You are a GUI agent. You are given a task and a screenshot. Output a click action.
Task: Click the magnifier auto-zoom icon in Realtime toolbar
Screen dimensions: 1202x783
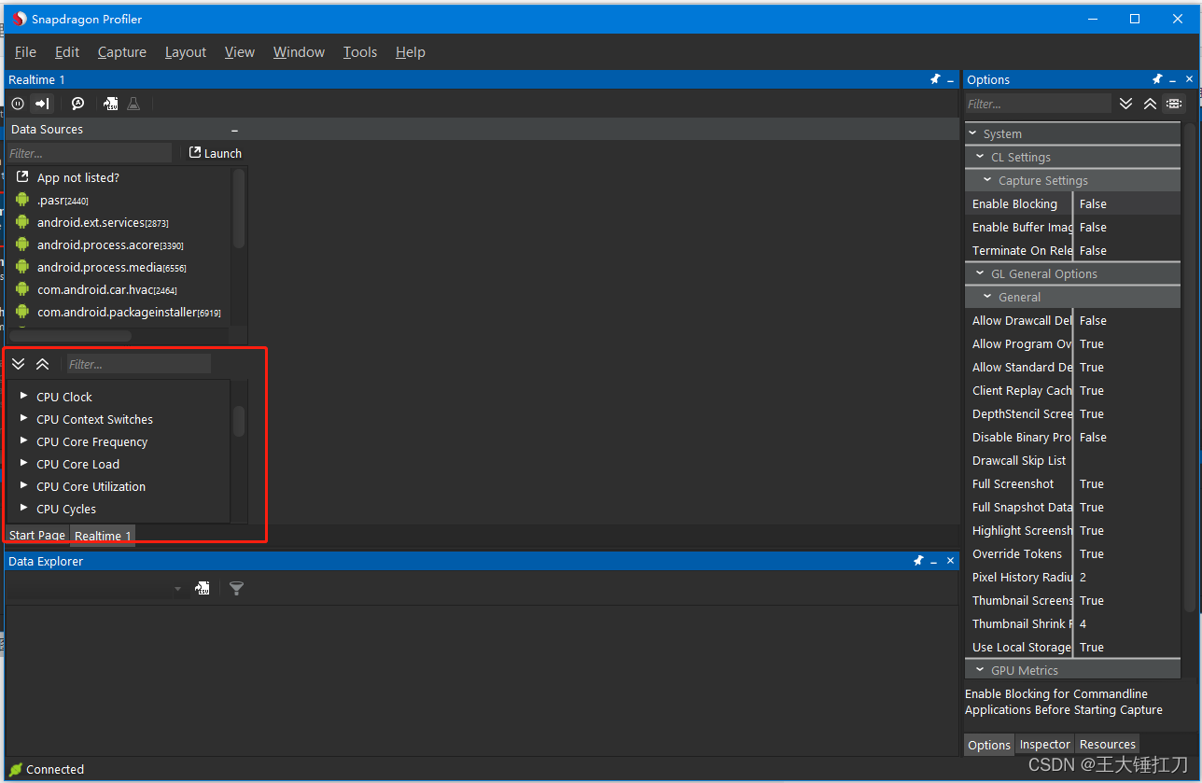point(78,104)
